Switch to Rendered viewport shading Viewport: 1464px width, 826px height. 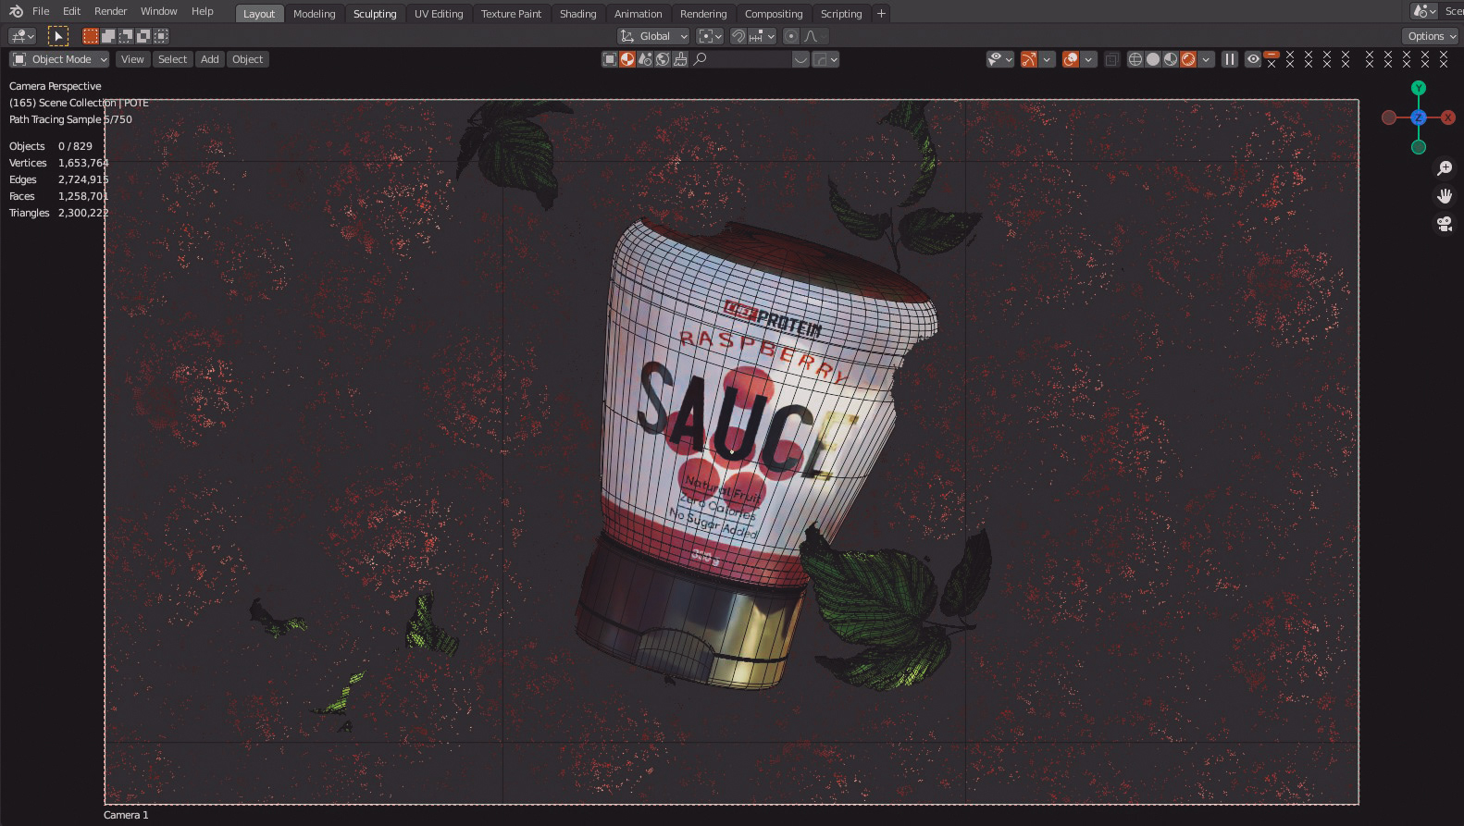coord(1188,59)
